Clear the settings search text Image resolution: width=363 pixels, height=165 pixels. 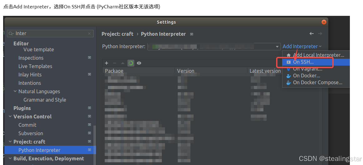click(89, 34)
